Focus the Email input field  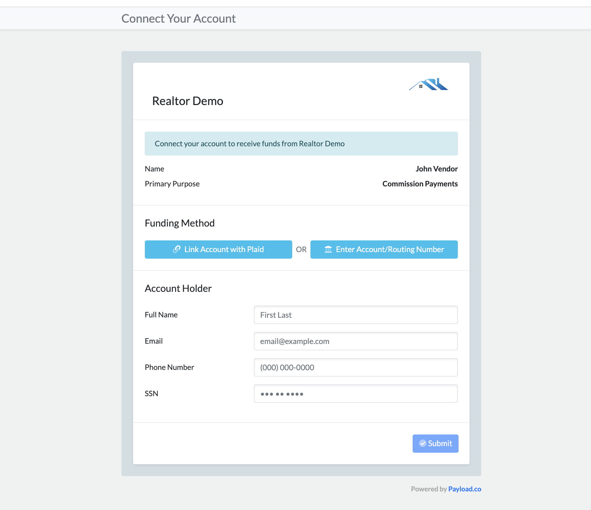355,341
